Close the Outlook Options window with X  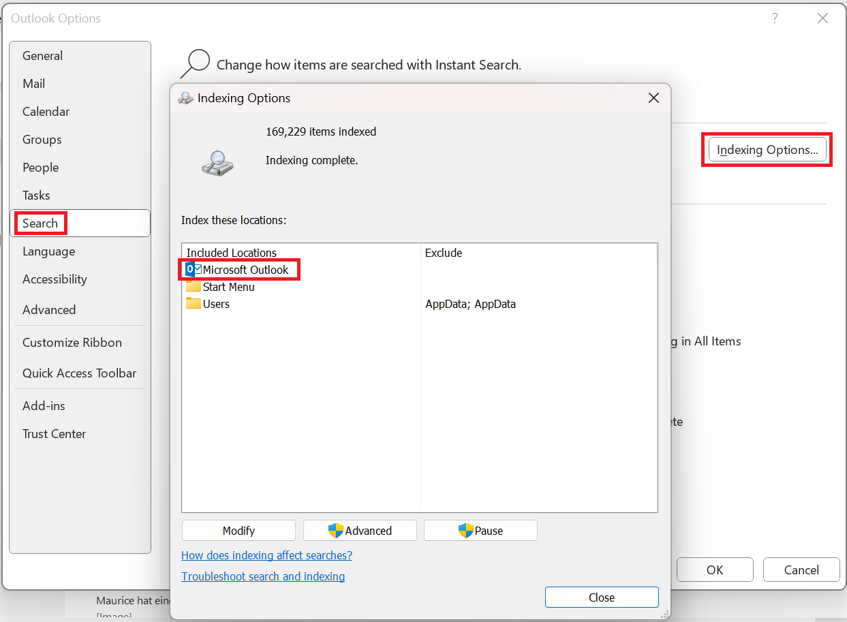click(x=822, y=19)
